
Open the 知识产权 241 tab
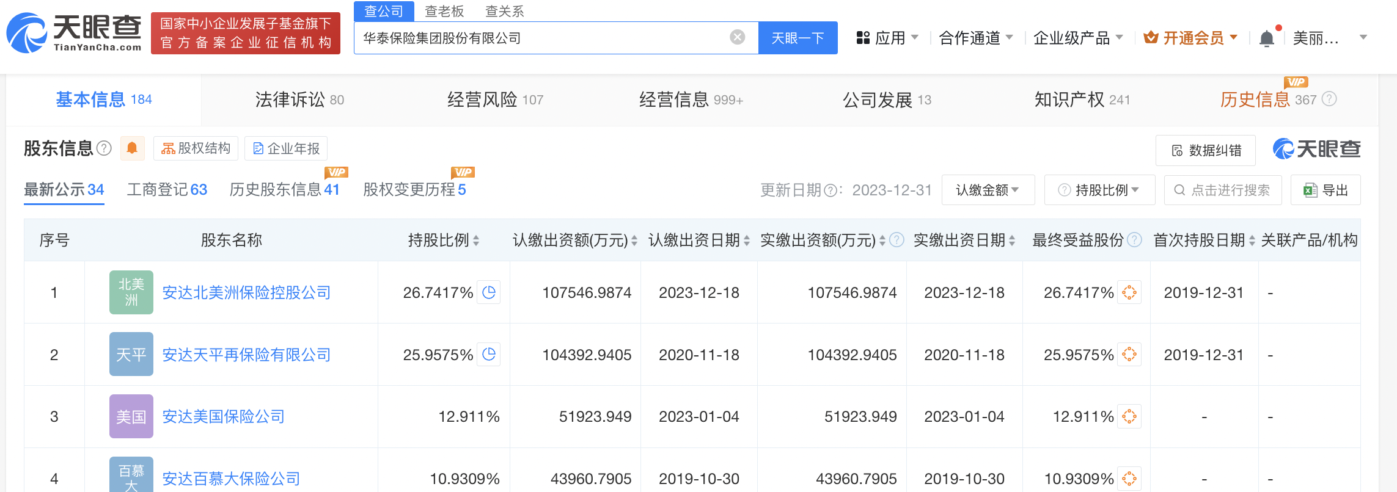(x=1082, y=99)
